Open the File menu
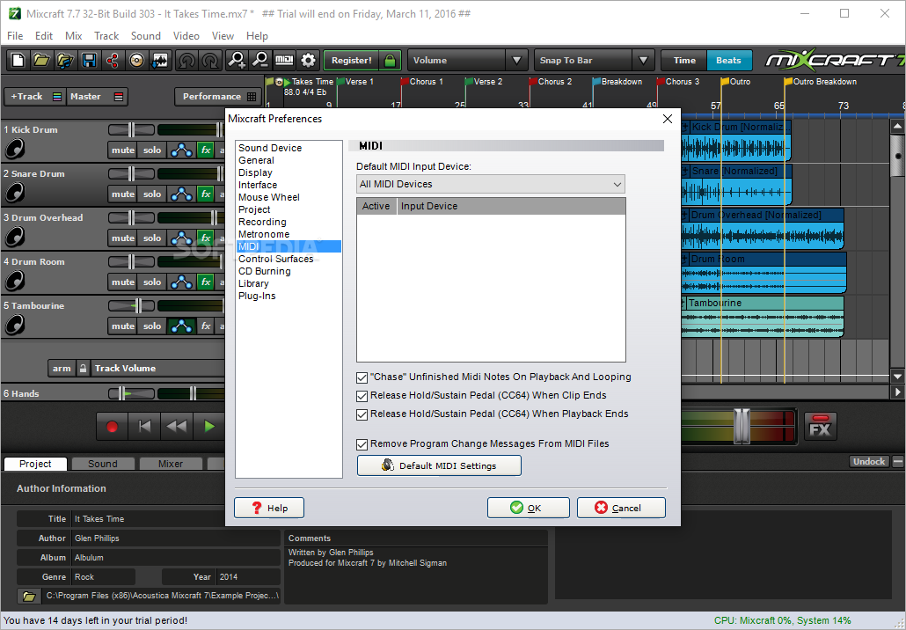Viewport: 906px width, 630px height. tap(15, 36)
